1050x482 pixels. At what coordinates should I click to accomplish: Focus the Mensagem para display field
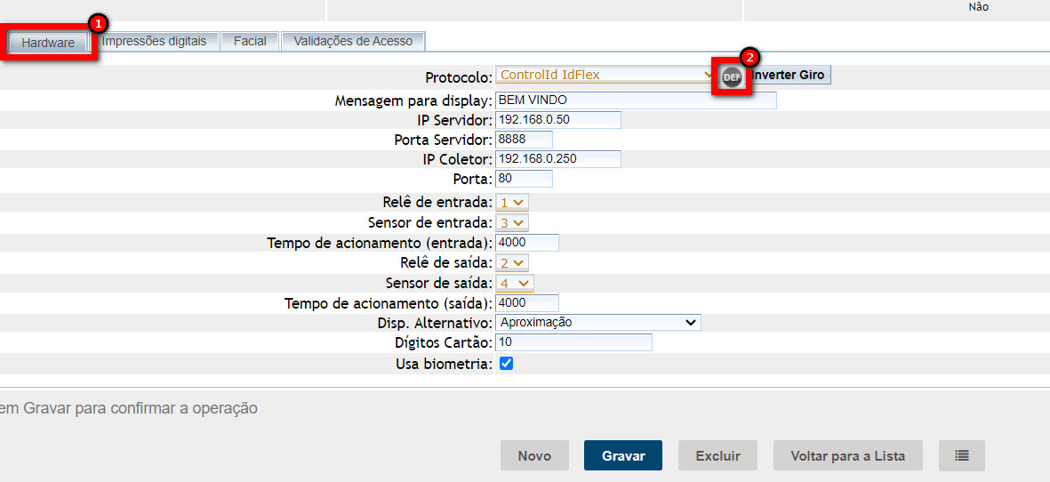(635, 100)
